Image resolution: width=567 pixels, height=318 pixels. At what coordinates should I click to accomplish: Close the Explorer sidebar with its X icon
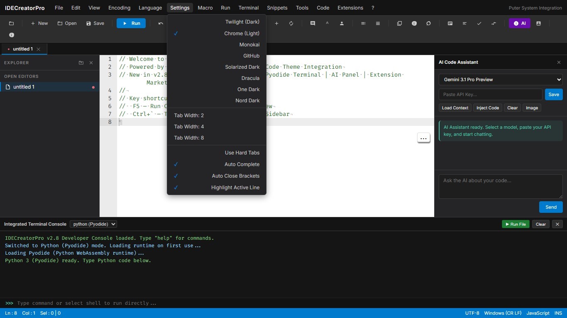(91, 63)
